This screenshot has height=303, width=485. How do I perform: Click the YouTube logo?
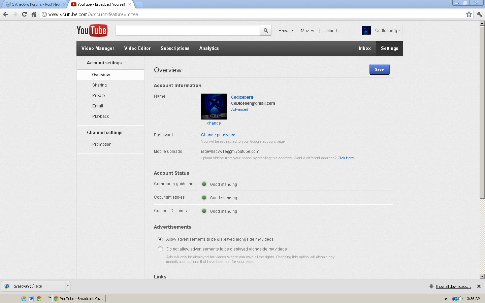tap(92, 31)
